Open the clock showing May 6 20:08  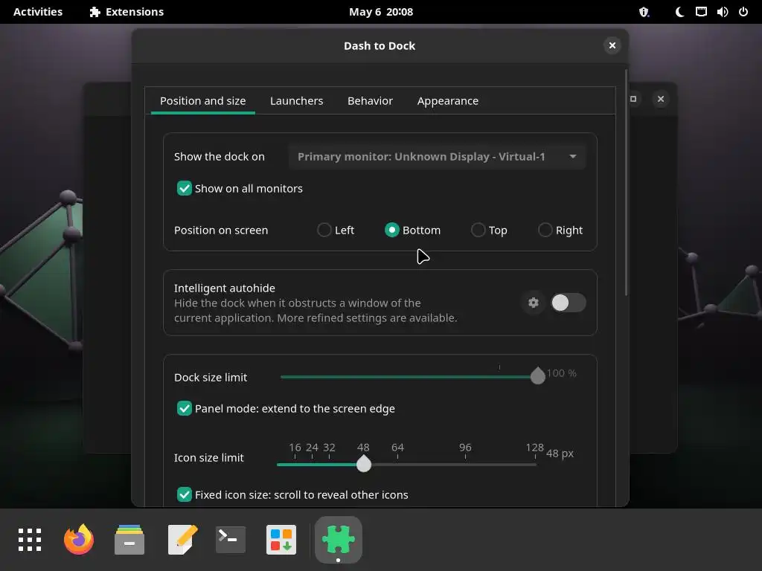point(381,12)
